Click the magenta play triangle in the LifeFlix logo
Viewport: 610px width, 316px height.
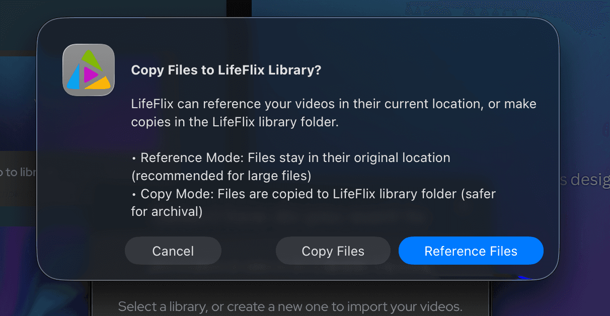90,75
